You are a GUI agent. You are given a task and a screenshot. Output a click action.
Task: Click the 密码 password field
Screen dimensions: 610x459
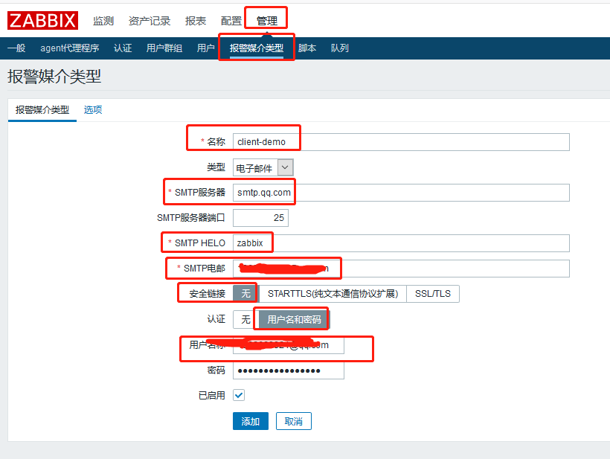point(289,370)
